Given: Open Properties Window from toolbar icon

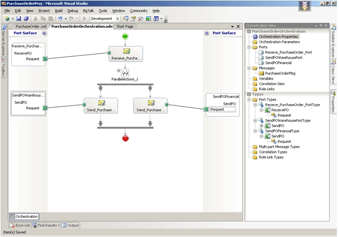Looking at the screenshot, I should 133,18.
